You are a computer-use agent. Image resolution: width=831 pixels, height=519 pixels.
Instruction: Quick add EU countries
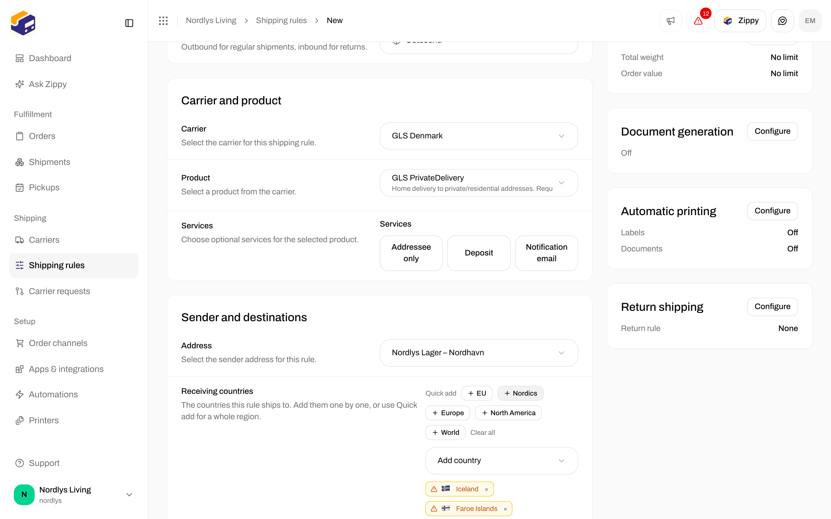(x=477, y=393)
